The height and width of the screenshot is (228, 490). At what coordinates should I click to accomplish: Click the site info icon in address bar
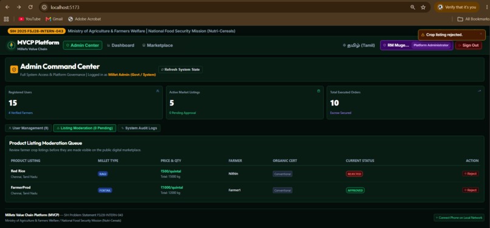coord(44,7)
